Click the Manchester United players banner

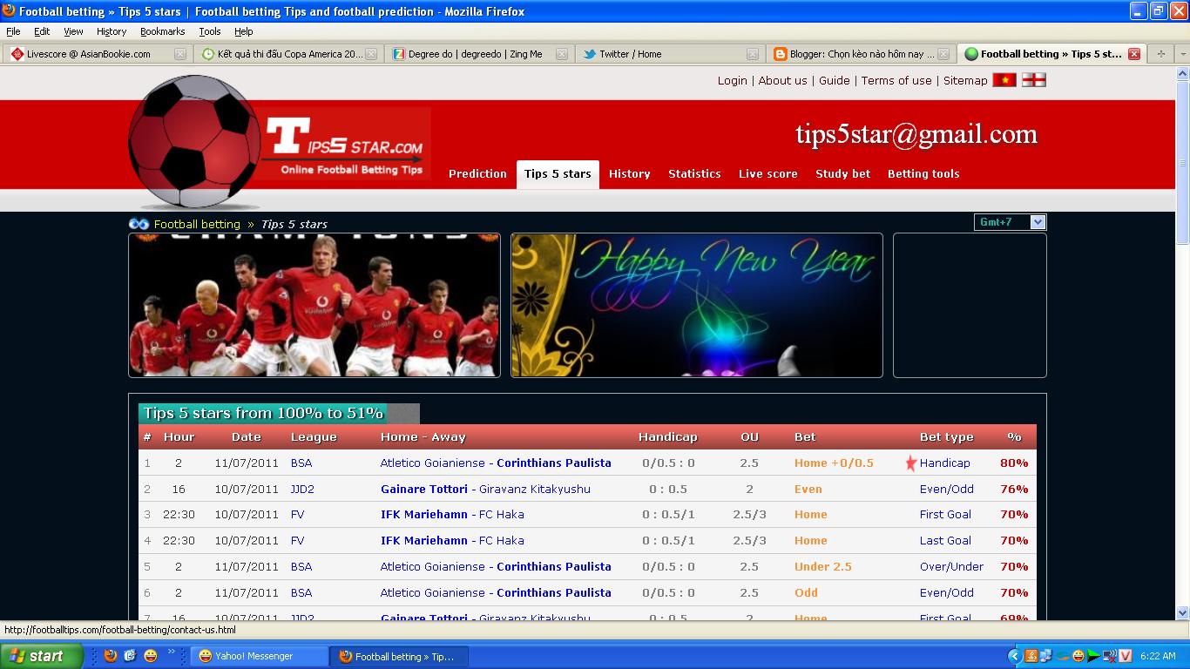tap(314, 305)
